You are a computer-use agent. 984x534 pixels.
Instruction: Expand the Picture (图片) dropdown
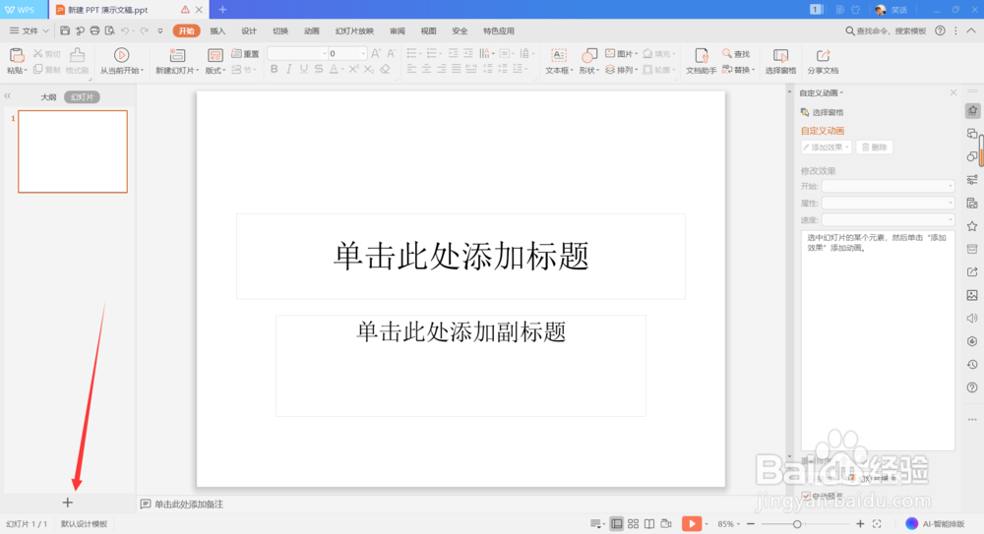[x=621, y=53]
